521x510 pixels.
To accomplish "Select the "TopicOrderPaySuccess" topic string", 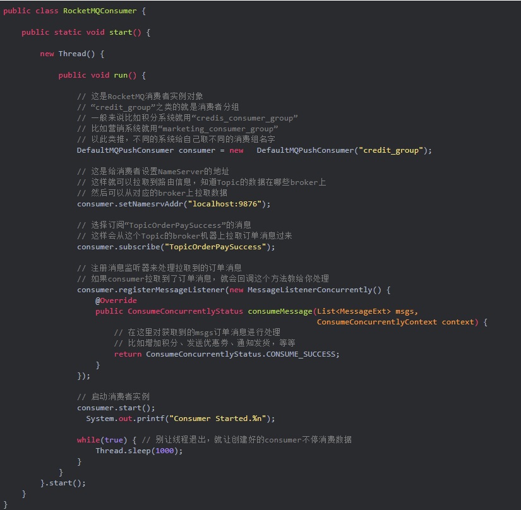I will pos(219,246).
